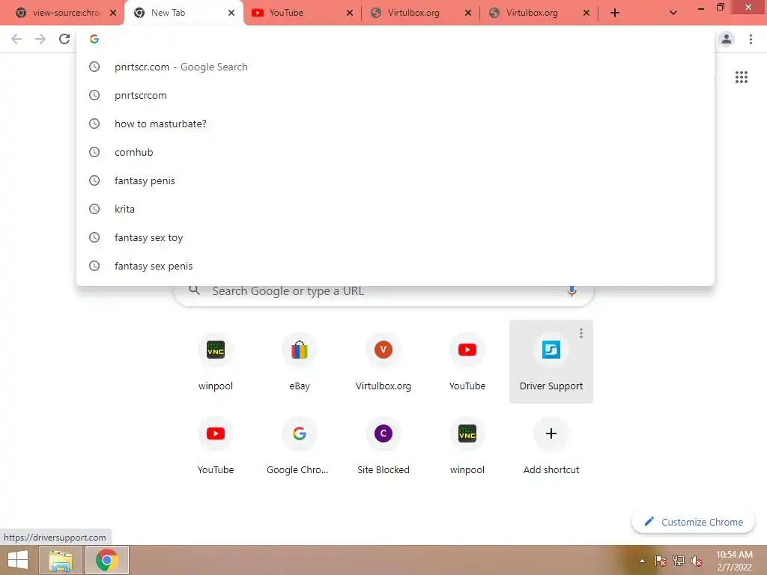Select the cornhub suggestion
The height and width of the screenshot is (575, 767).
[395, 153]
